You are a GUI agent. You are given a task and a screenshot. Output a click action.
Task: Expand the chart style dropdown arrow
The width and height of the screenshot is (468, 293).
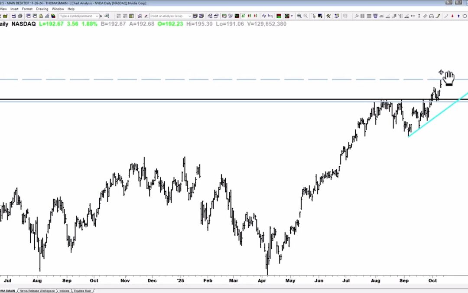[x=292, y=16]
